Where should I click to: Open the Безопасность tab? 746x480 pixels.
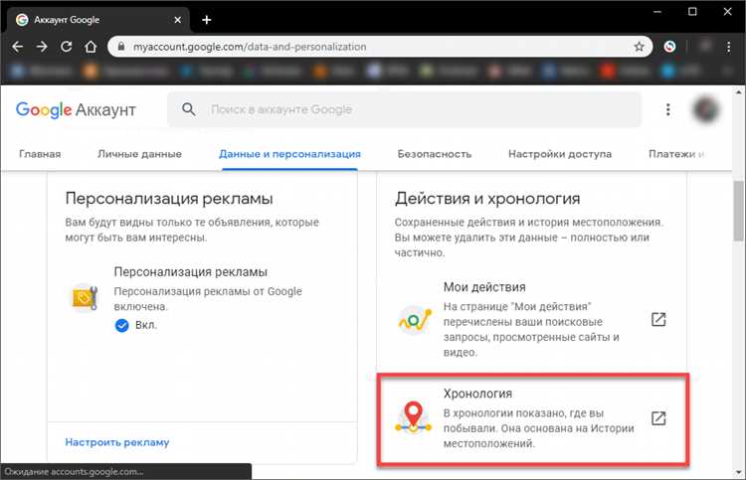click(435, 154)
